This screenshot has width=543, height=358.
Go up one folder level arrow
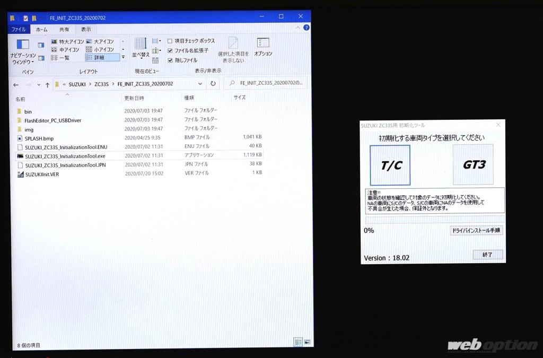click(47, 84)
